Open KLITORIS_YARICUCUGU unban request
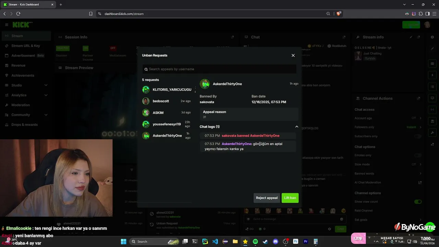439x247 pixels. coord(167,90)
